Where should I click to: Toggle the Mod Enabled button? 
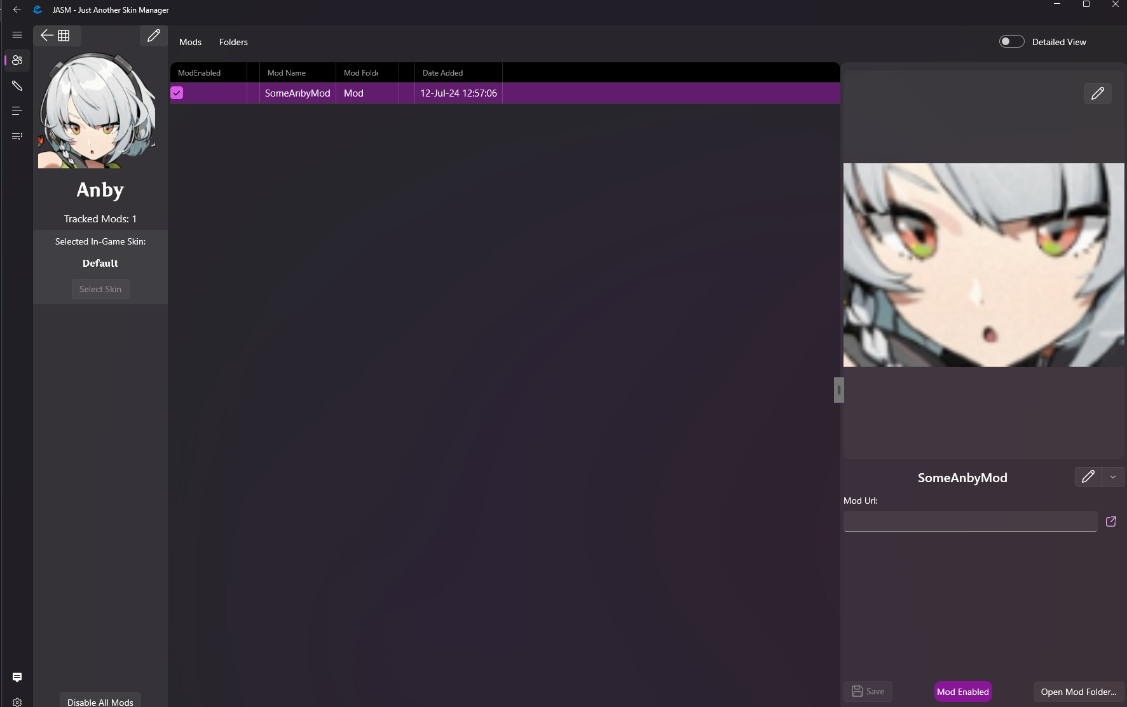click(x=962, y=691)
